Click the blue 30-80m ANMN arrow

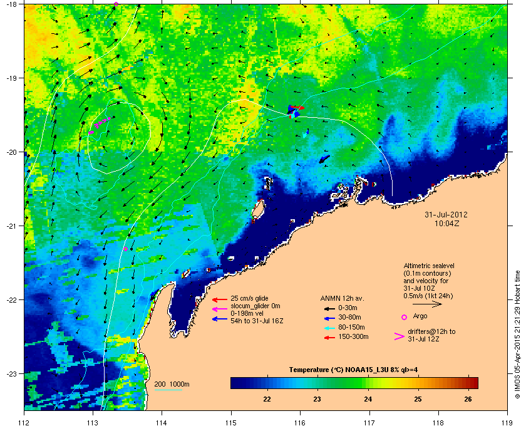click(x=329, y=318)
